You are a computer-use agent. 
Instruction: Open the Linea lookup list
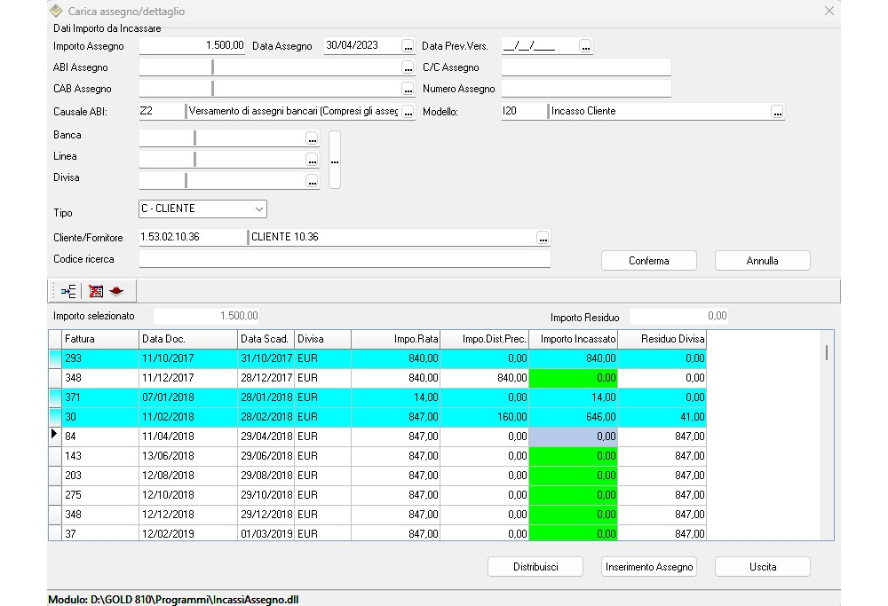(313, 160)
